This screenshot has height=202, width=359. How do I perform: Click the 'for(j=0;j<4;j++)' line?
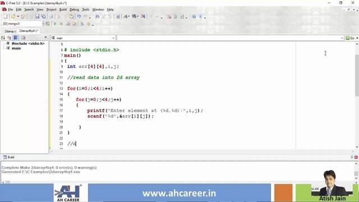99,99
